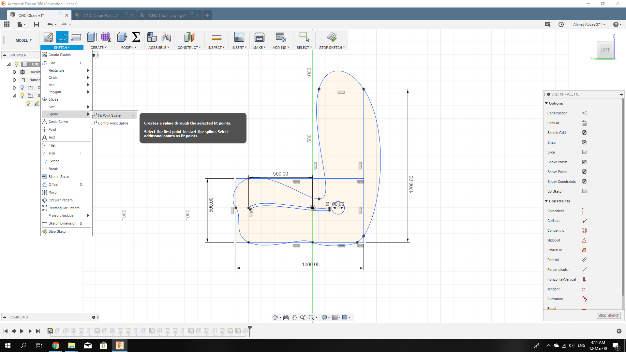Click the Measure icon in the Inspect group
626x352 pixels.
(216, 37)
